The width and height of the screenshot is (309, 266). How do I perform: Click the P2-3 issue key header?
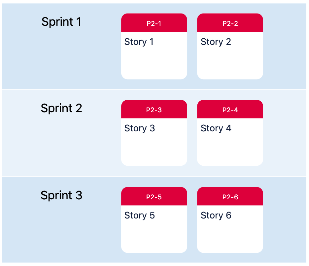(x=154, y=110)
